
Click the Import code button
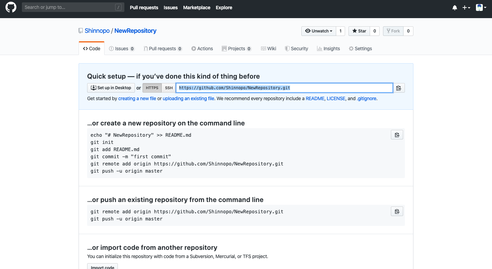coord(102,267)
